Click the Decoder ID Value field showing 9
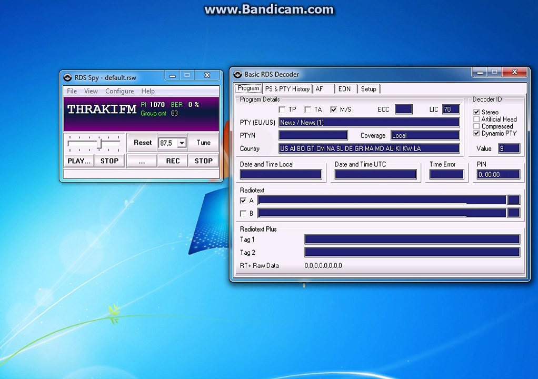The height and width of the screenshot is (379, 538). 509,148
